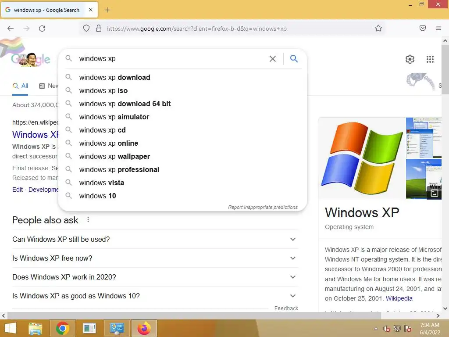Open the 'Windows XP' Wikipedia result title
The height and width of the screenshot is (337, 449).
pyautogui.click(x=36, y=135)
